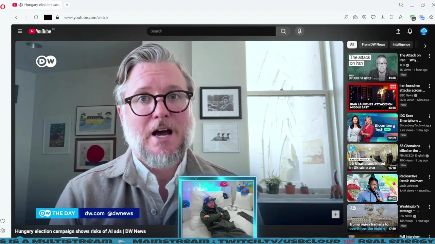Open Iran launches attacks BBC thumbnail
Viewport: 435px width, 244px height.
click(x=372, y=97)
